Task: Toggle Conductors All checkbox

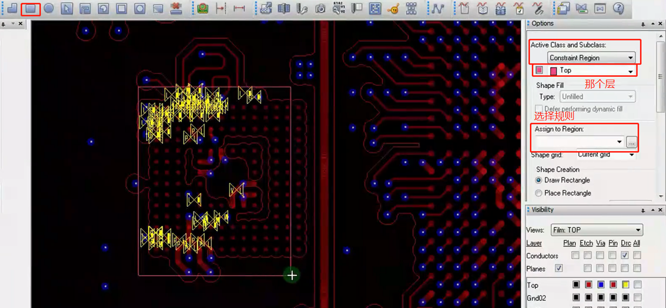Action: [637, 256]
